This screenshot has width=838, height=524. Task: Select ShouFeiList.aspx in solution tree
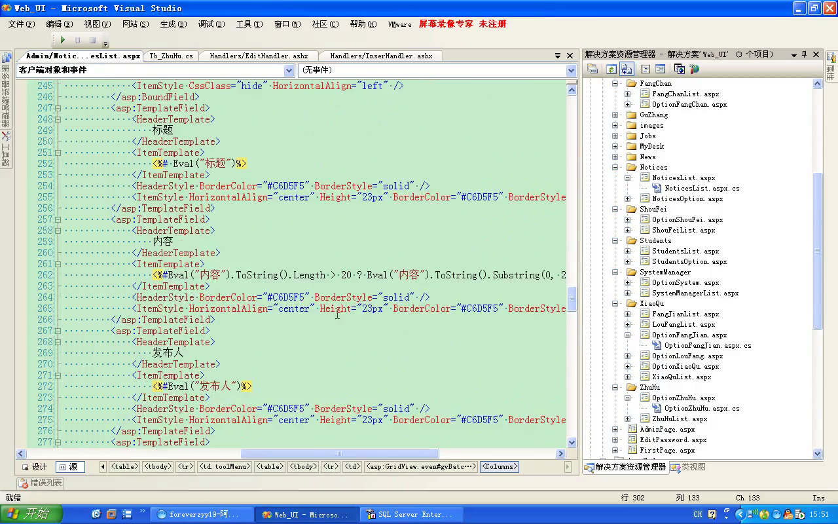pyautogui.click(x=683, y=230)
